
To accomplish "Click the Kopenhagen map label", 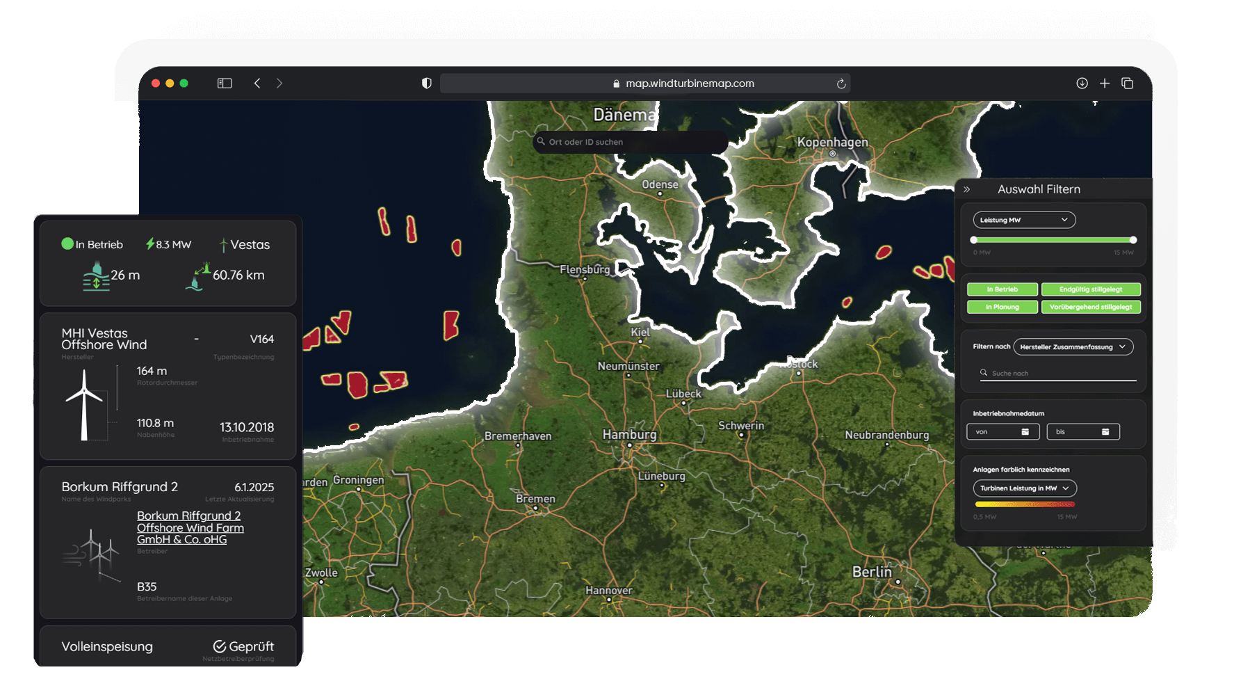I will click(832, 142).
